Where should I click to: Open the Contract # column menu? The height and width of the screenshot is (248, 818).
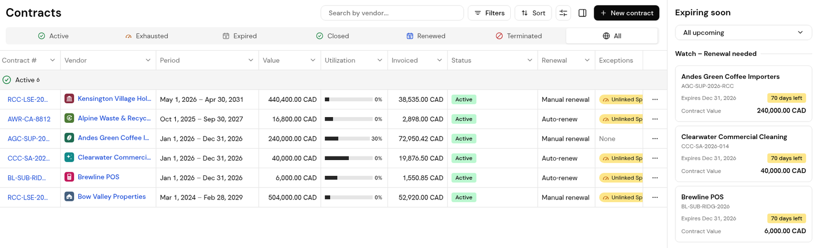(x=52, y=60)
